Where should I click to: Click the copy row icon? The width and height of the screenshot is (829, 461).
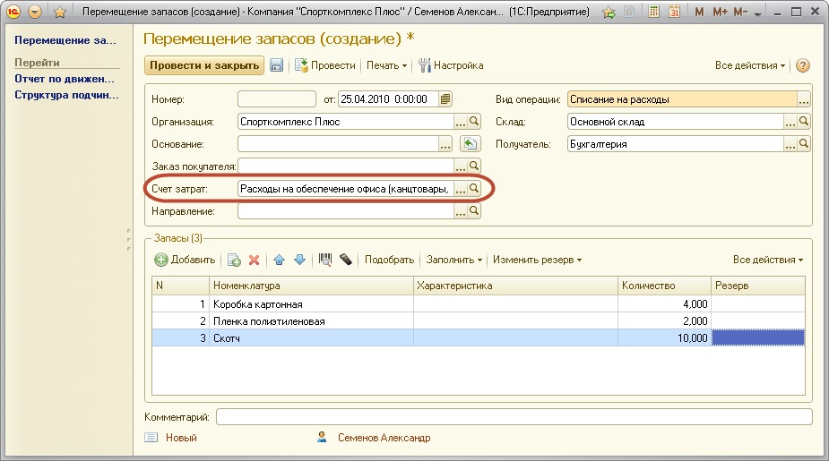pyautogui.click(x=233, y=260)
